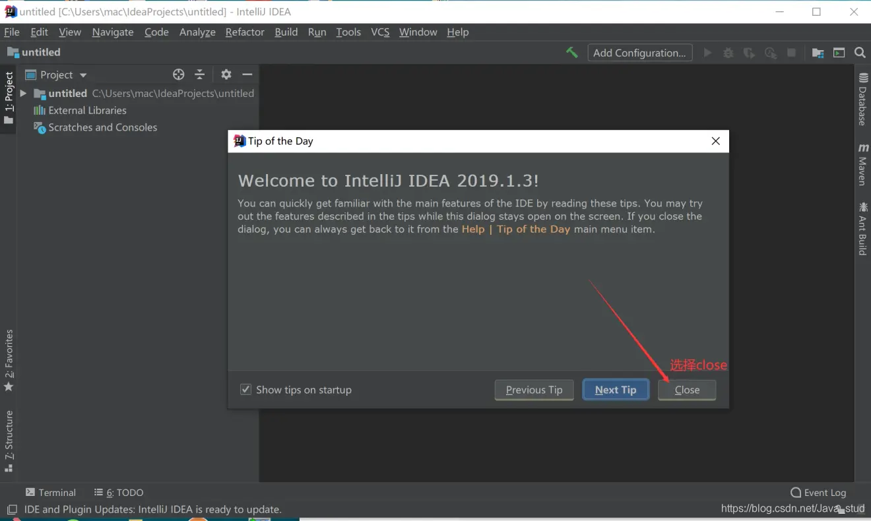This screenshot has height=521, width=871.
Task: Open the View menu
Action: 70,32
